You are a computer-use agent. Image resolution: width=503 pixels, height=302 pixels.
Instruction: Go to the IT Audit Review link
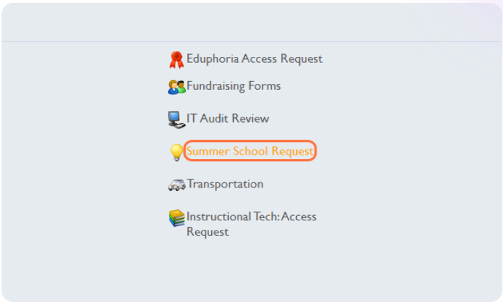227,118
